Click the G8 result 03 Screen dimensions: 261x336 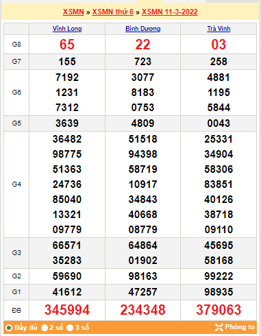219,45
